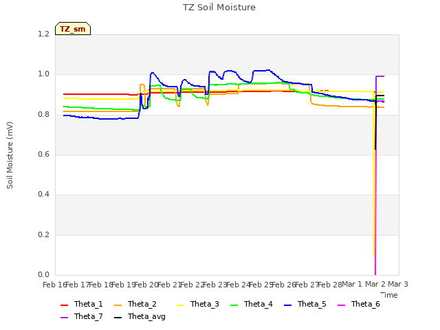Toggle Theta_4 legend entry
Screen dimensions: 440x330
(252, 304)
